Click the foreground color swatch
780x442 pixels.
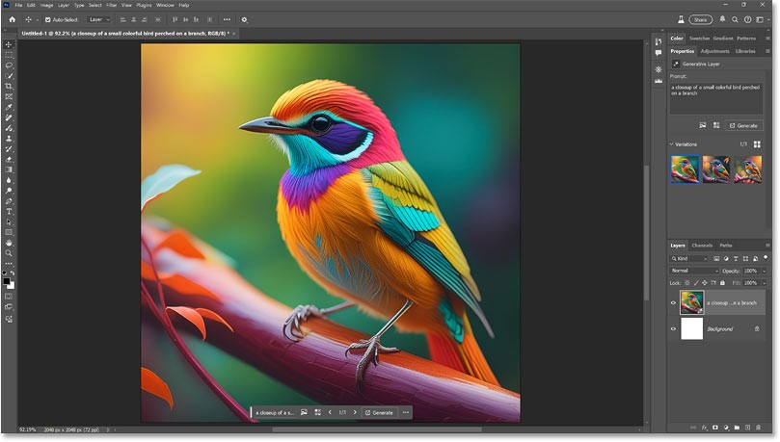(7, 281)
